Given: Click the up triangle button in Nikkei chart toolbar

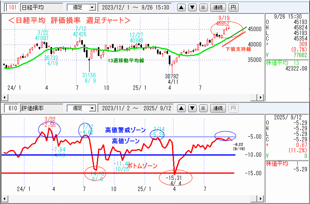Looking at the screenshot, I should [x=181, y=7].
